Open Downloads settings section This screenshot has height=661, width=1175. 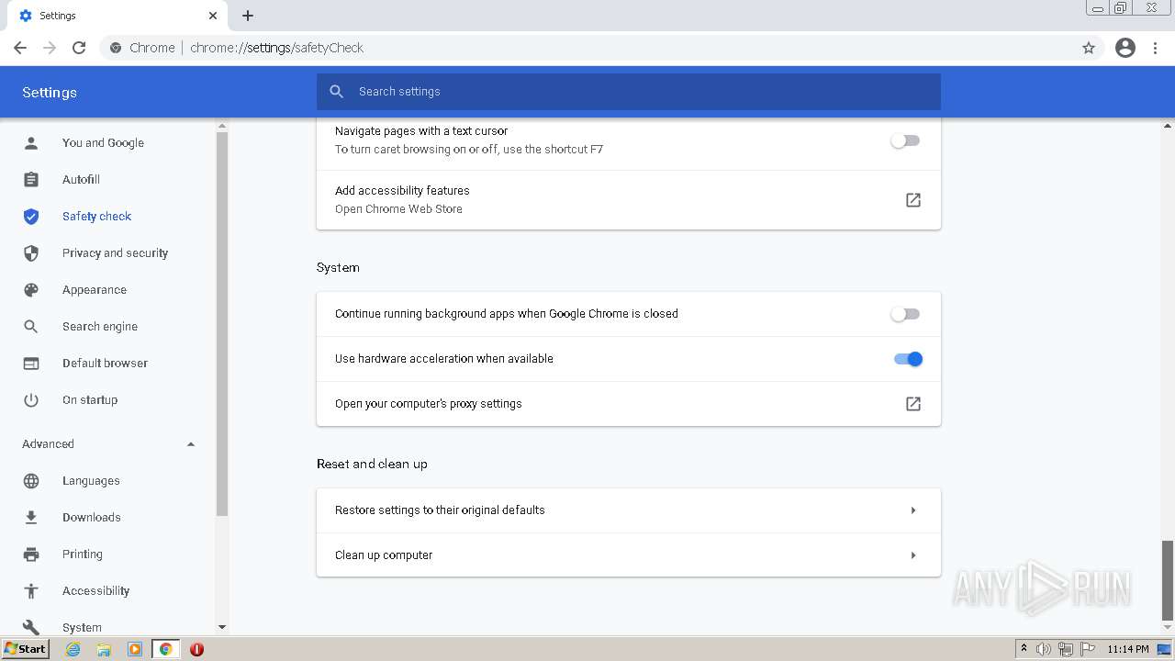[x=92, y=518]
